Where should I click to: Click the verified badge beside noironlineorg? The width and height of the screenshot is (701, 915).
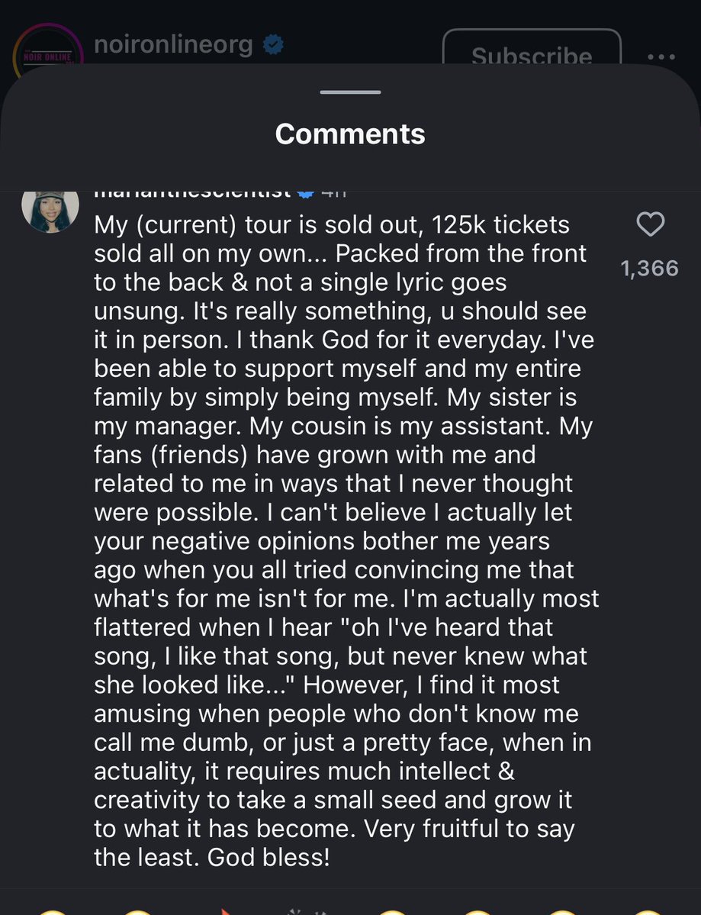pos(273,45)
